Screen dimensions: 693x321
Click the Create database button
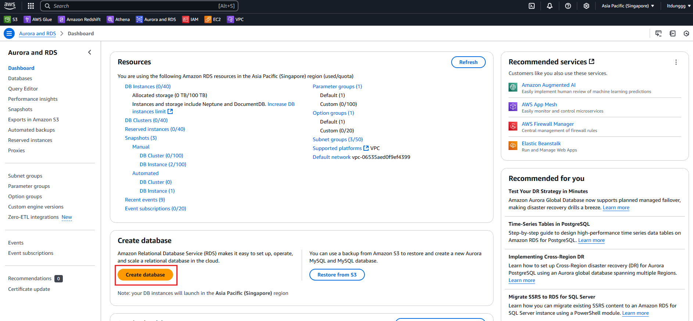click(145, 275)
